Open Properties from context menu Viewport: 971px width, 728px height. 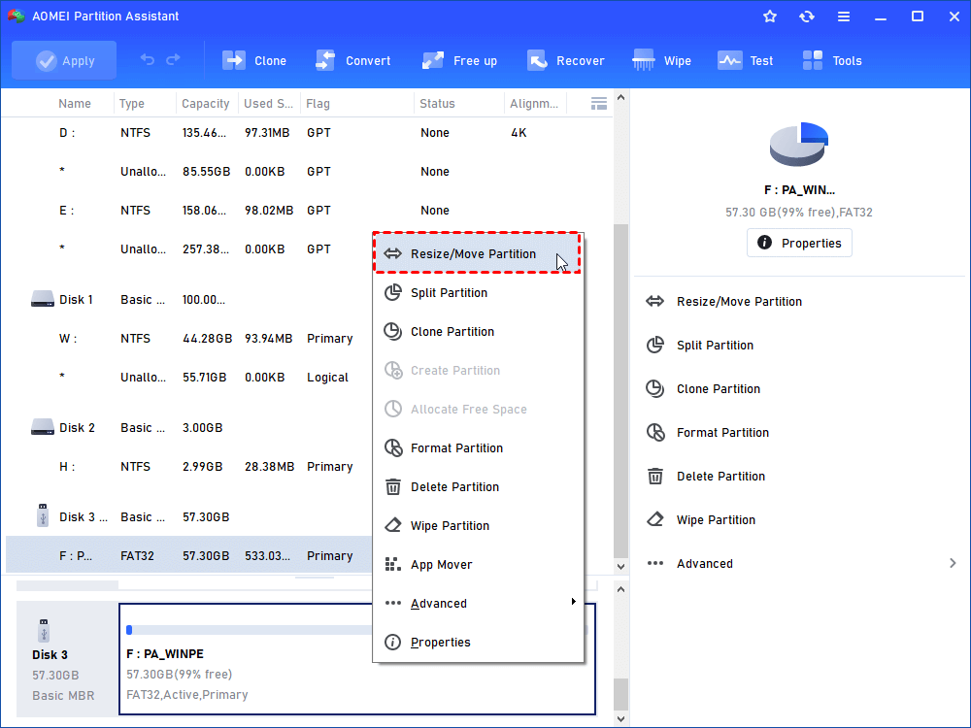(478, 642)
